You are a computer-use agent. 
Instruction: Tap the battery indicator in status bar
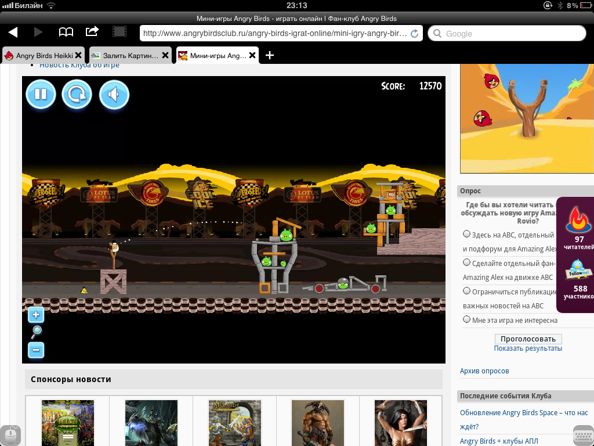click(586, 5)
